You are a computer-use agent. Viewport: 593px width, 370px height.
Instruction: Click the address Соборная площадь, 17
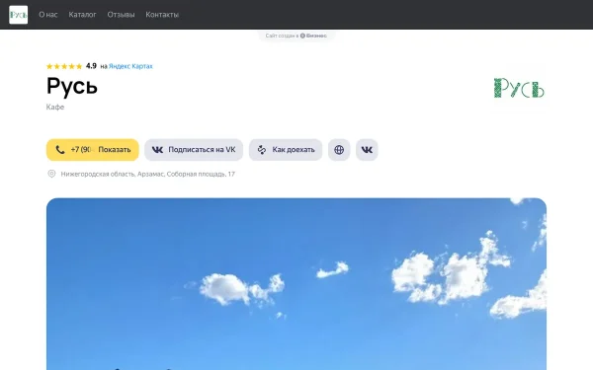(x=148, y=174)
